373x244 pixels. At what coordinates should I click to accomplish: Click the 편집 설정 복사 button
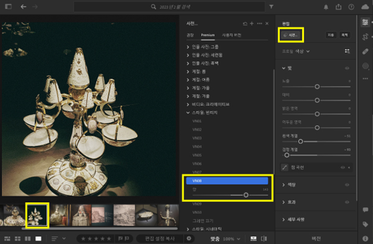tap(160, 239)
